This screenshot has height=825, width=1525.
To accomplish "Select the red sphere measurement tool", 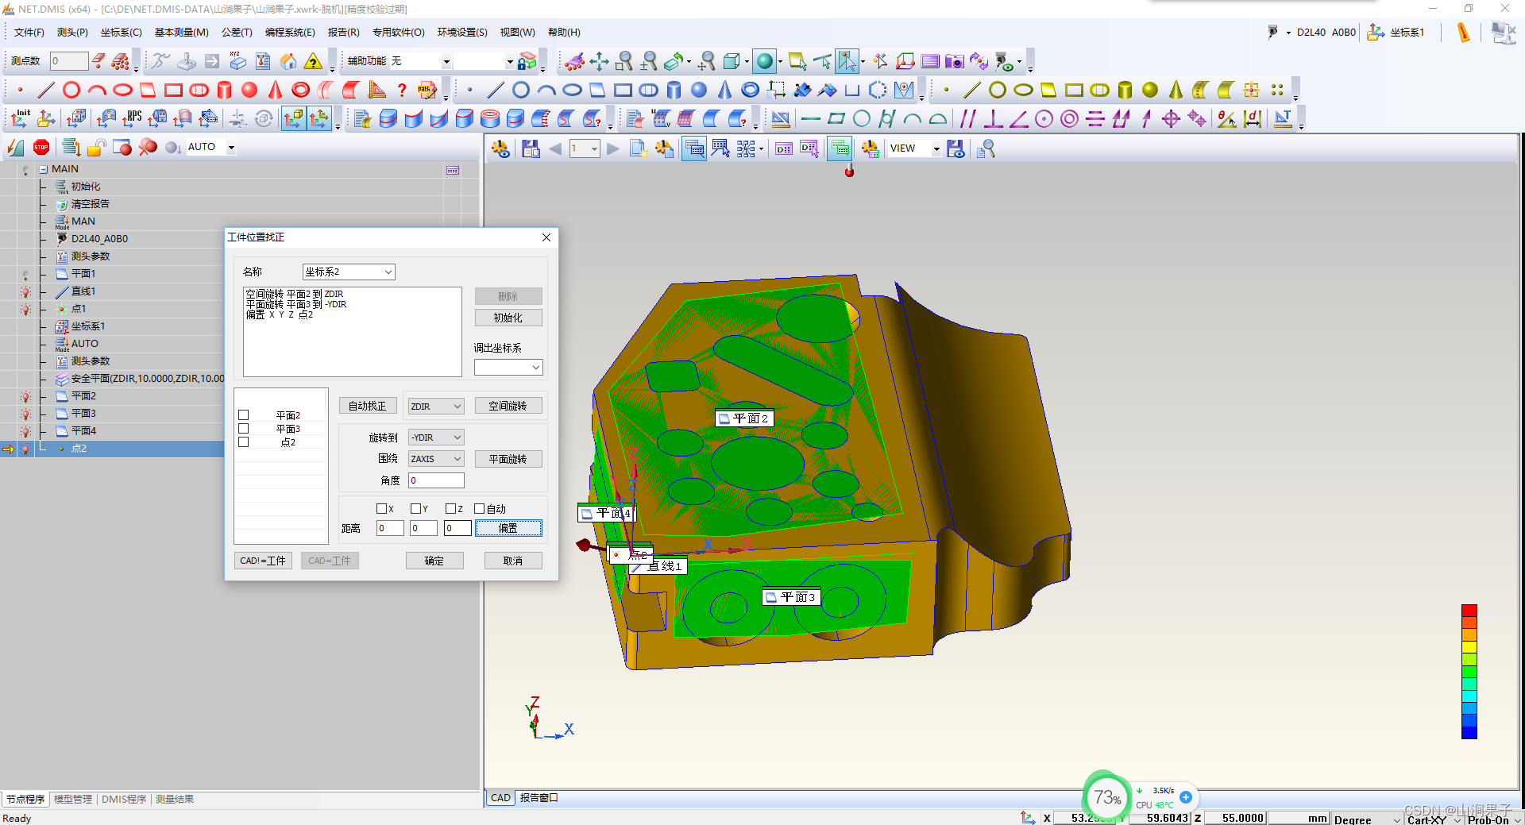I will coord(249,90).
